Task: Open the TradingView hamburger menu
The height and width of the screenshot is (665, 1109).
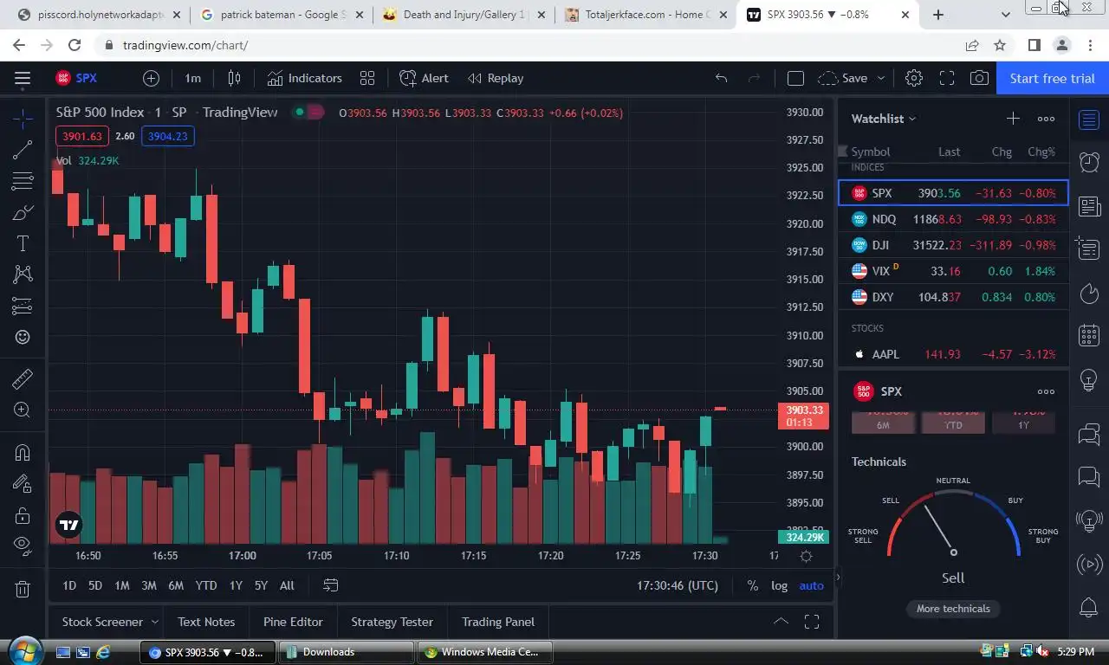Action: 23,78
